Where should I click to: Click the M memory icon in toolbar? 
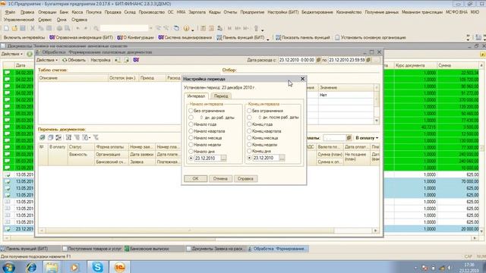coord(229,29)
